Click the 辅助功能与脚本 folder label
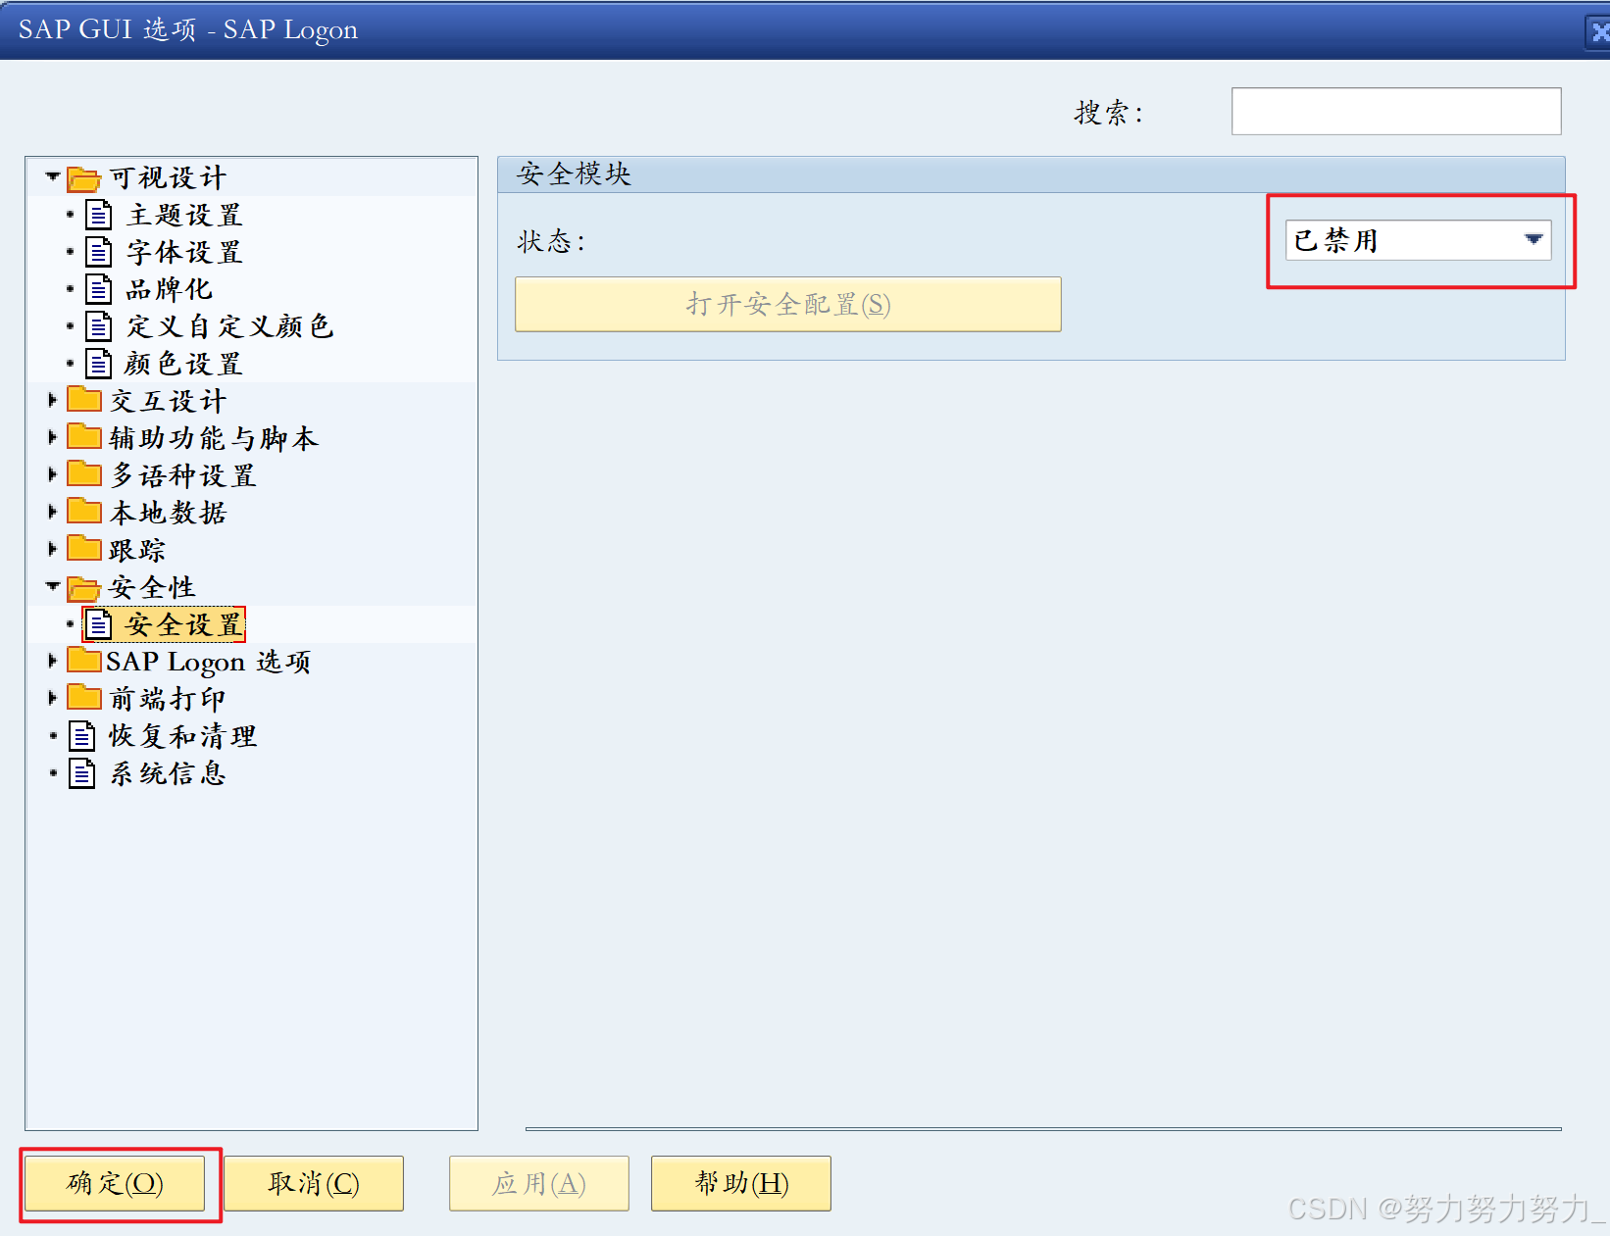This screenshot has width=1610, height=1236. click(x=214, y=438)
